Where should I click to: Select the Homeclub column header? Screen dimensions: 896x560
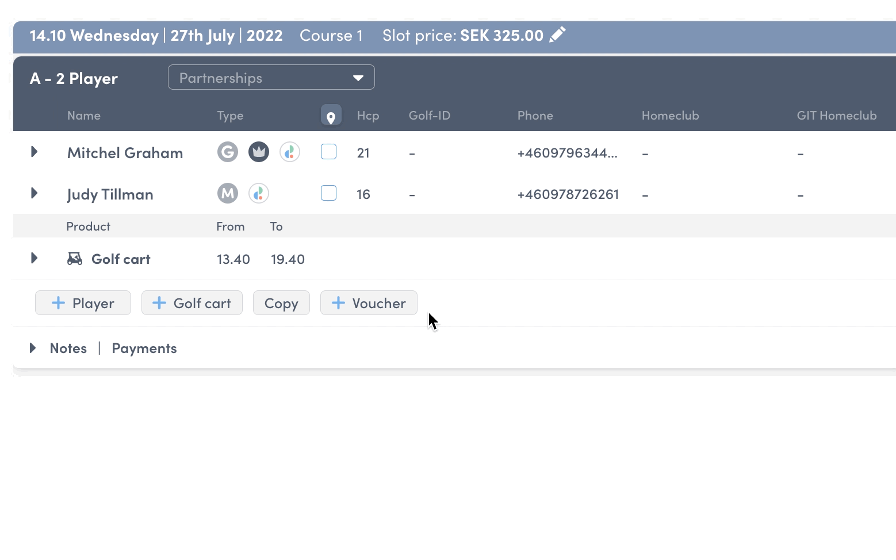[671, 115]
